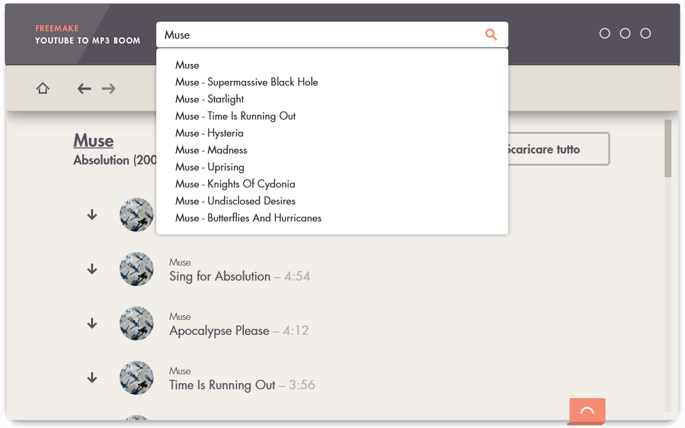Image resolution: width=685 pixels, height=428 pixels.
Task: Click the Sing for Absolution album thumbnail
Action: click(137, 269)
